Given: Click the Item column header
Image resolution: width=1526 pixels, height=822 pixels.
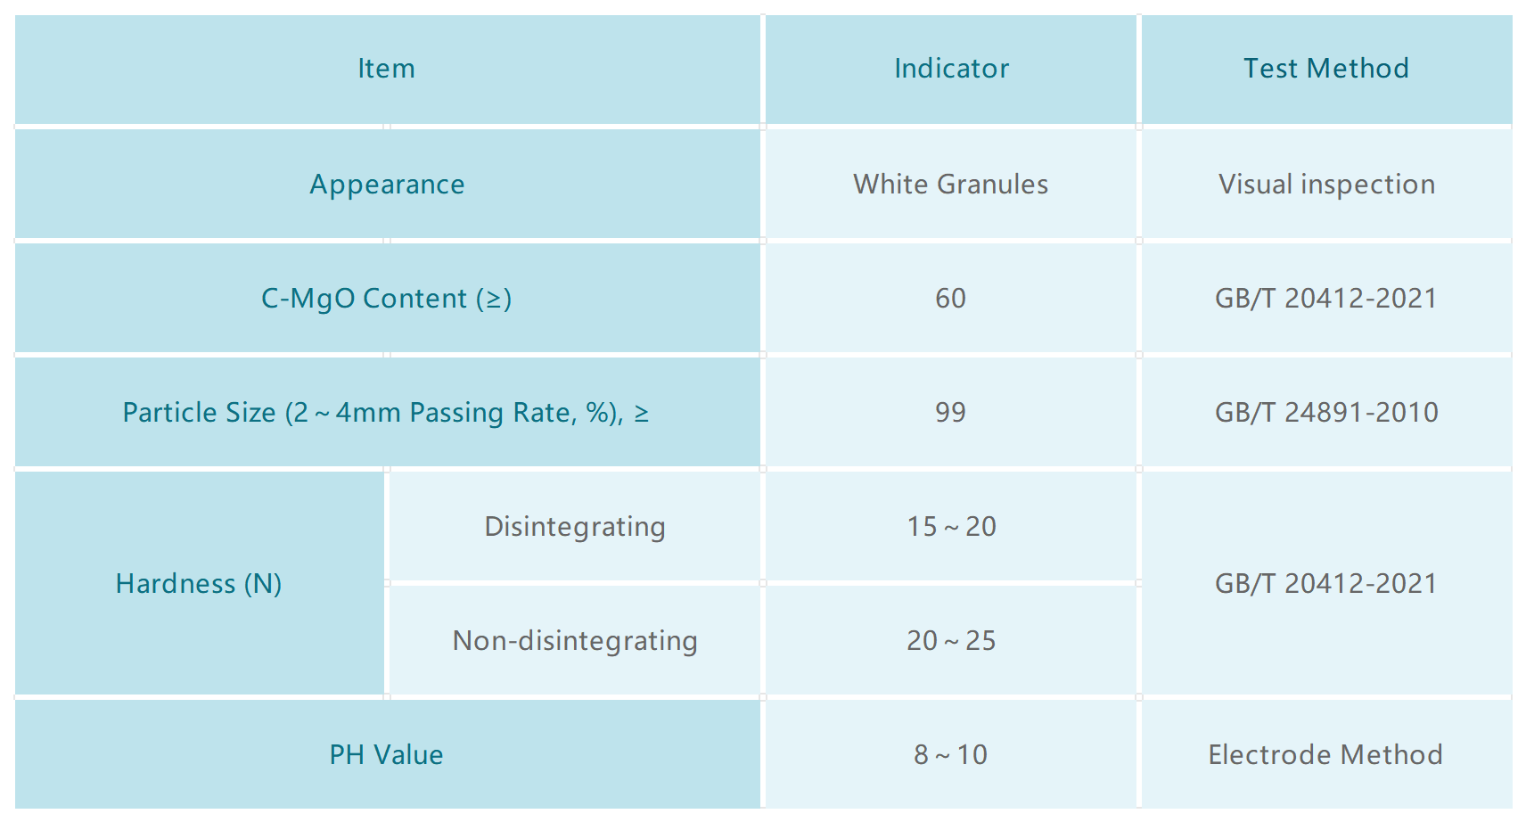Looking at the screenshot, I should (x=386, y=69).
